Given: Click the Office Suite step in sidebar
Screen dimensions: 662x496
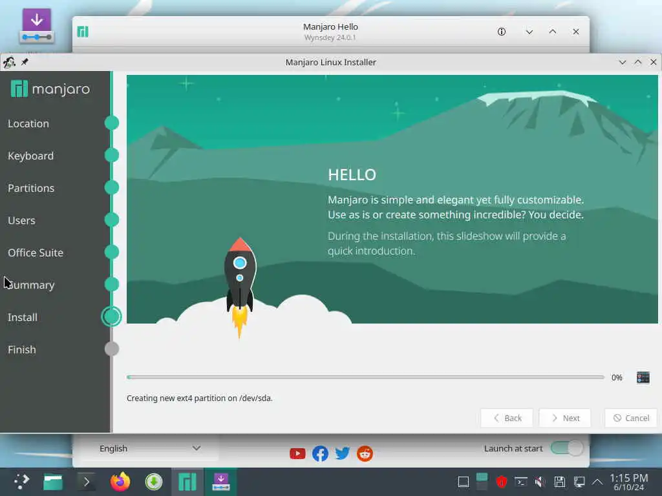Looking at the screenshot, I should [x=36, y=253].
